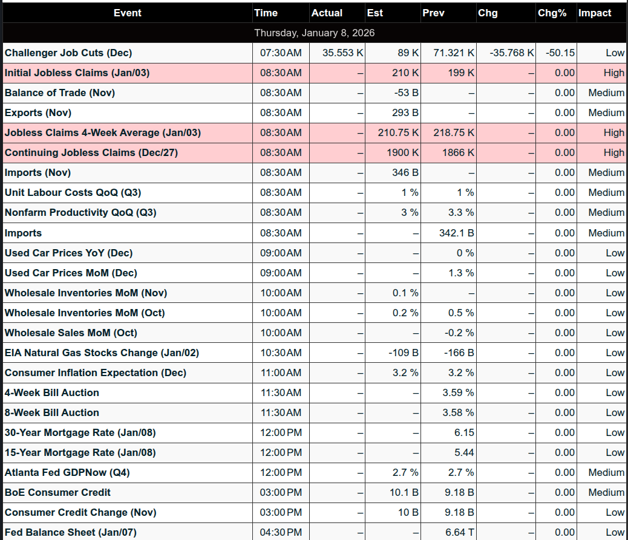Screen dimensions: 628x540
Task: Sort by the Time column header
Action: point(266,13)
